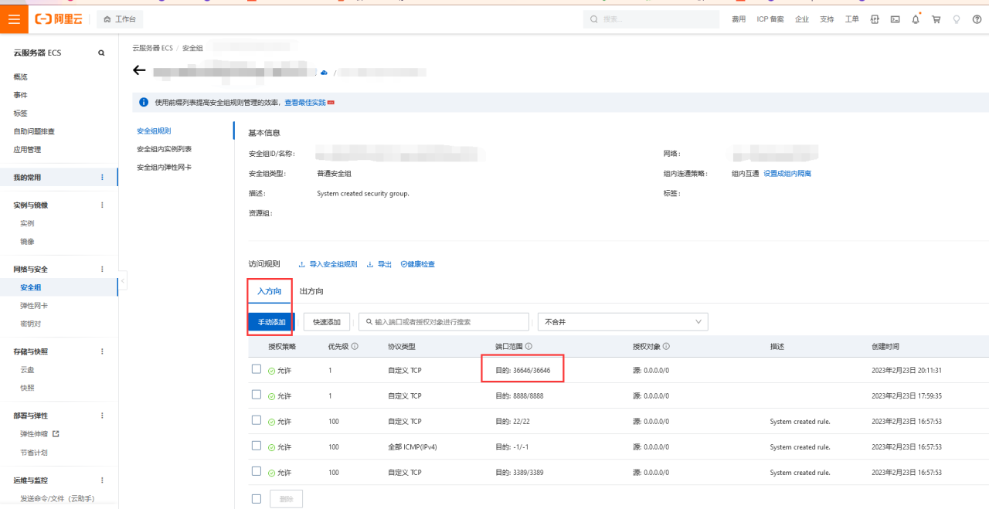Click the help question mark icon
The height and width of the screenshot is (509, 989).
(977, 19)
